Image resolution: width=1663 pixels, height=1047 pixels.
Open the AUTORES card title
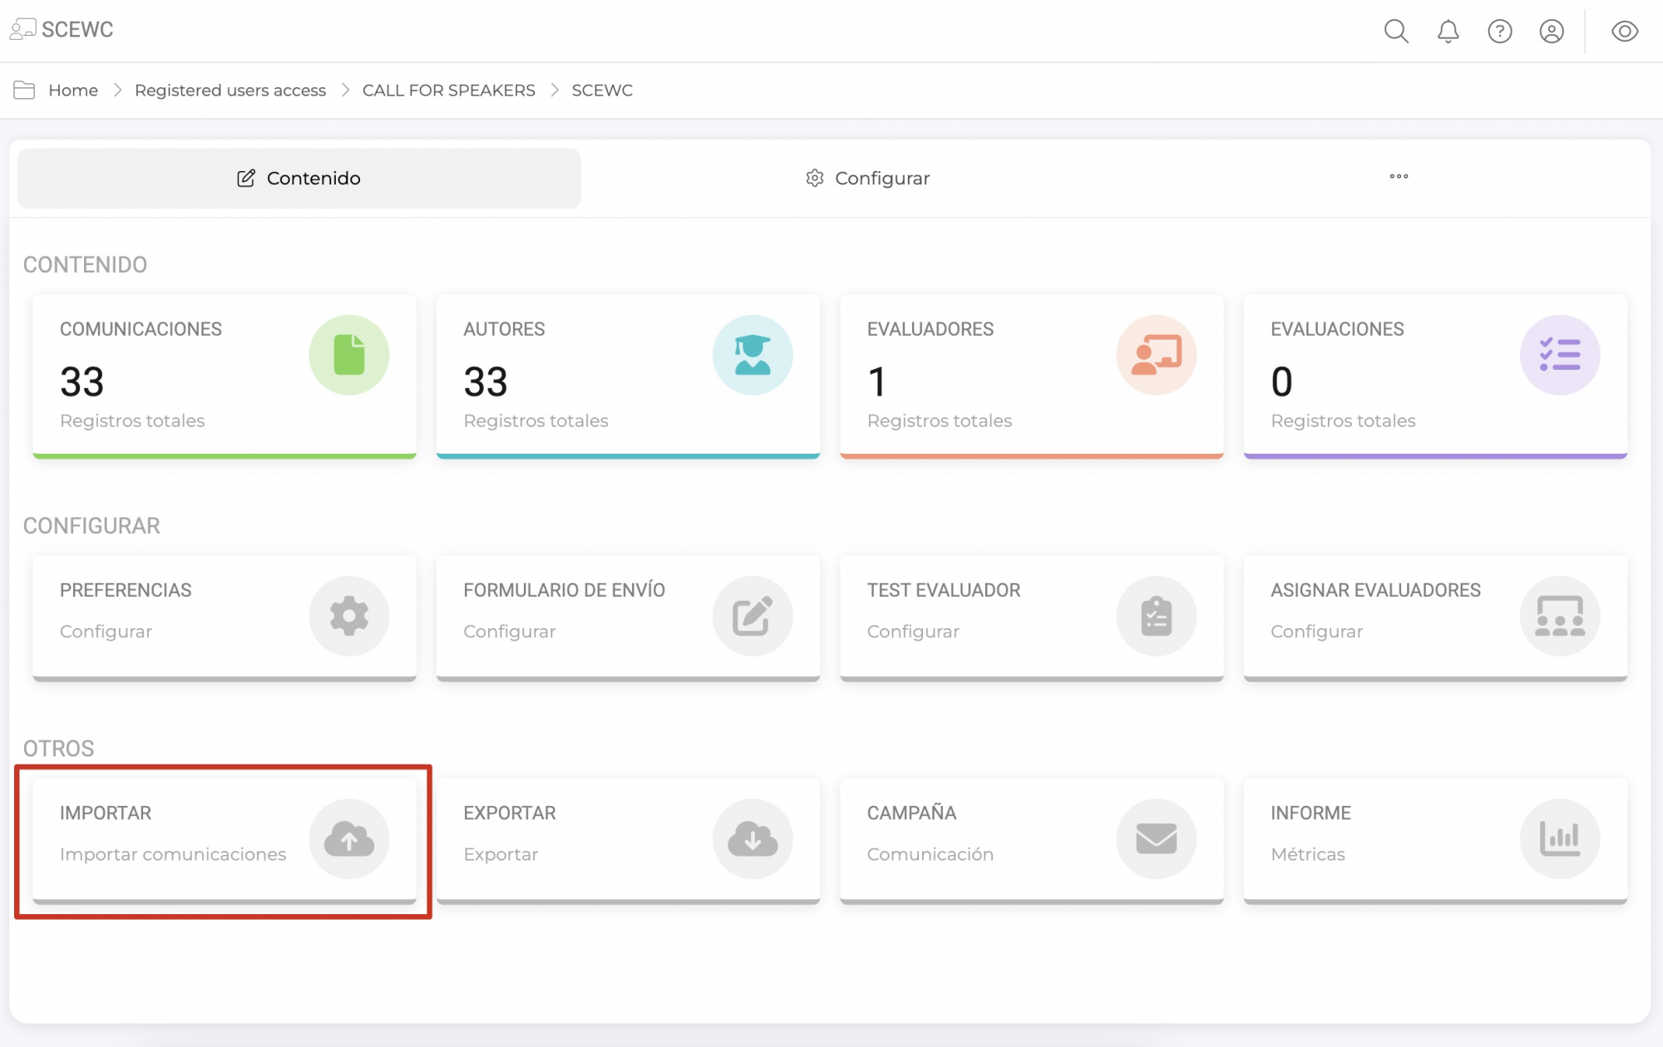point(504,329)
